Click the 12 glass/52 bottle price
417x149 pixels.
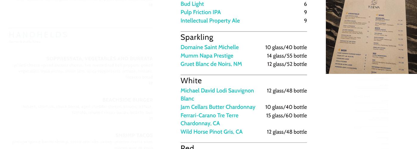point(287,64)
